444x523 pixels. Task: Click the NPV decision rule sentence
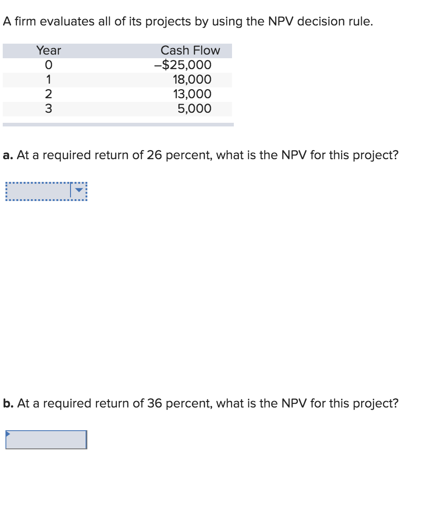pyautogui.click(x=187, y=21)
